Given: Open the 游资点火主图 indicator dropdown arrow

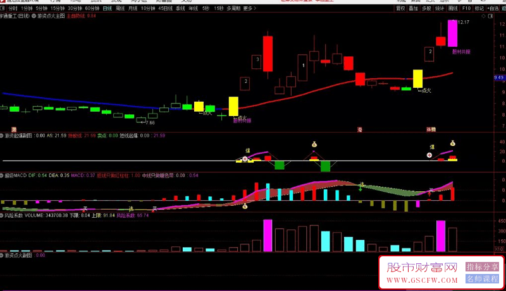Looking at the screenshot, I should pos(34,16).
